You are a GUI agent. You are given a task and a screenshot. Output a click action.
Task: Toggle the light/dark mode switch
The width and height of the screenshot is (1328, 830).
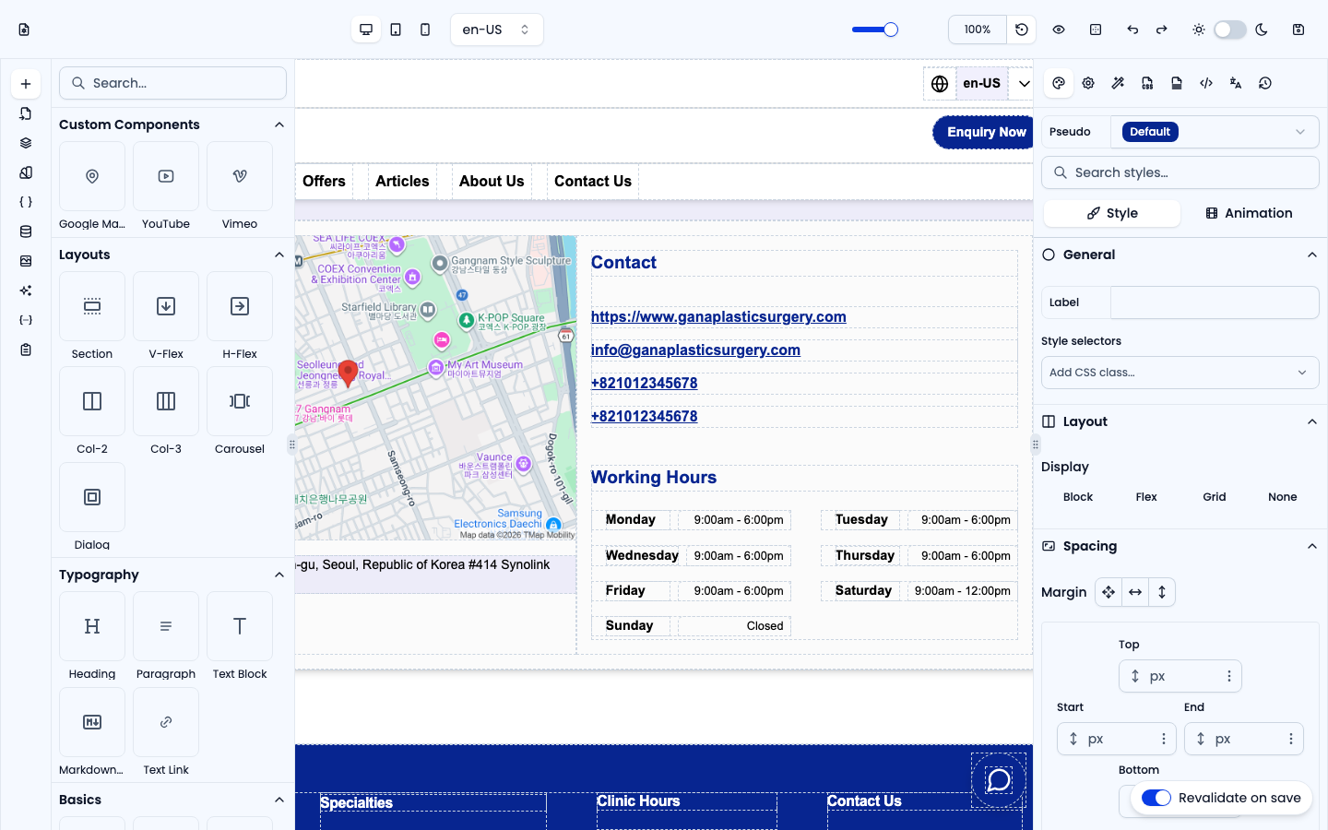click(1230, 30)
